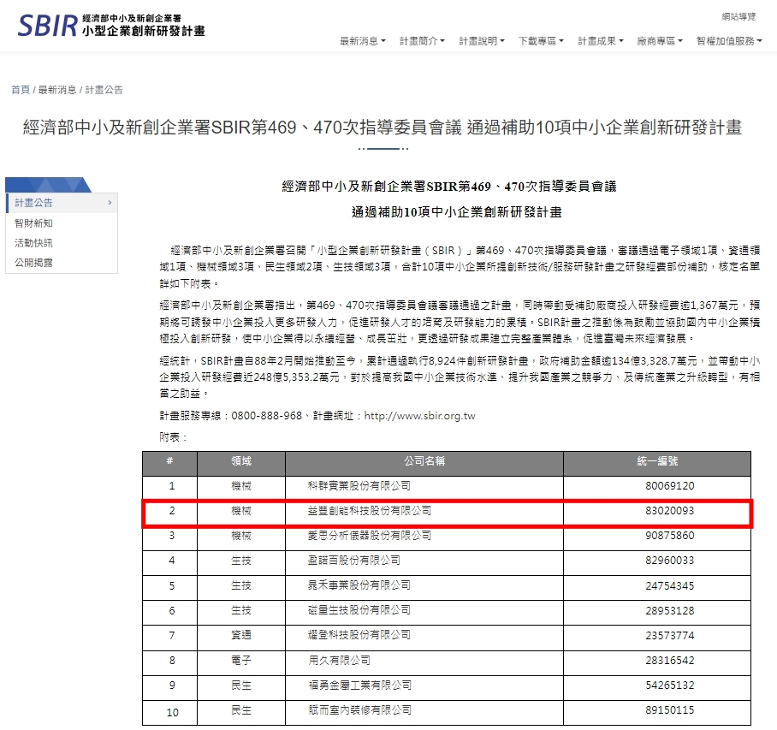Open the http://www.sbir.org.tw link

click(x=419, y=416)
